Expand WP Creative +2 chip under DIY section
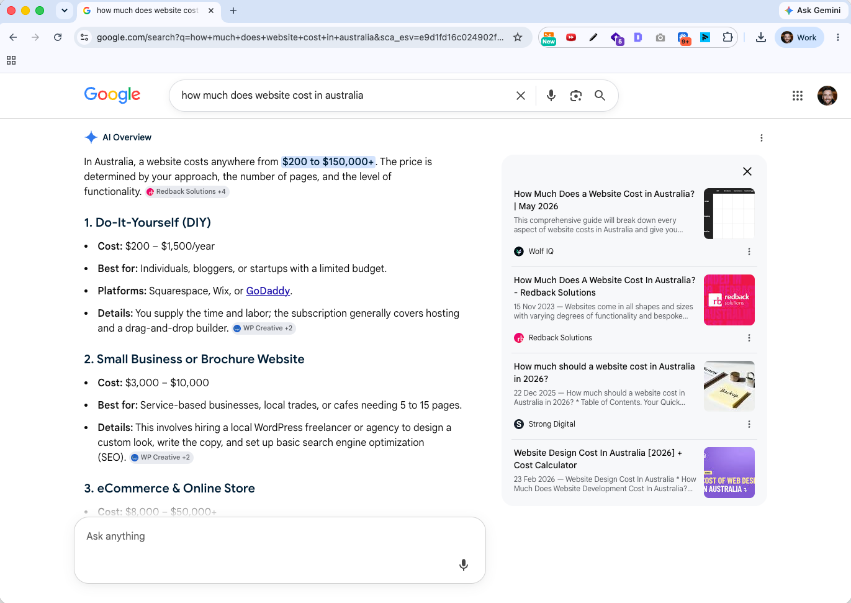 264,329
